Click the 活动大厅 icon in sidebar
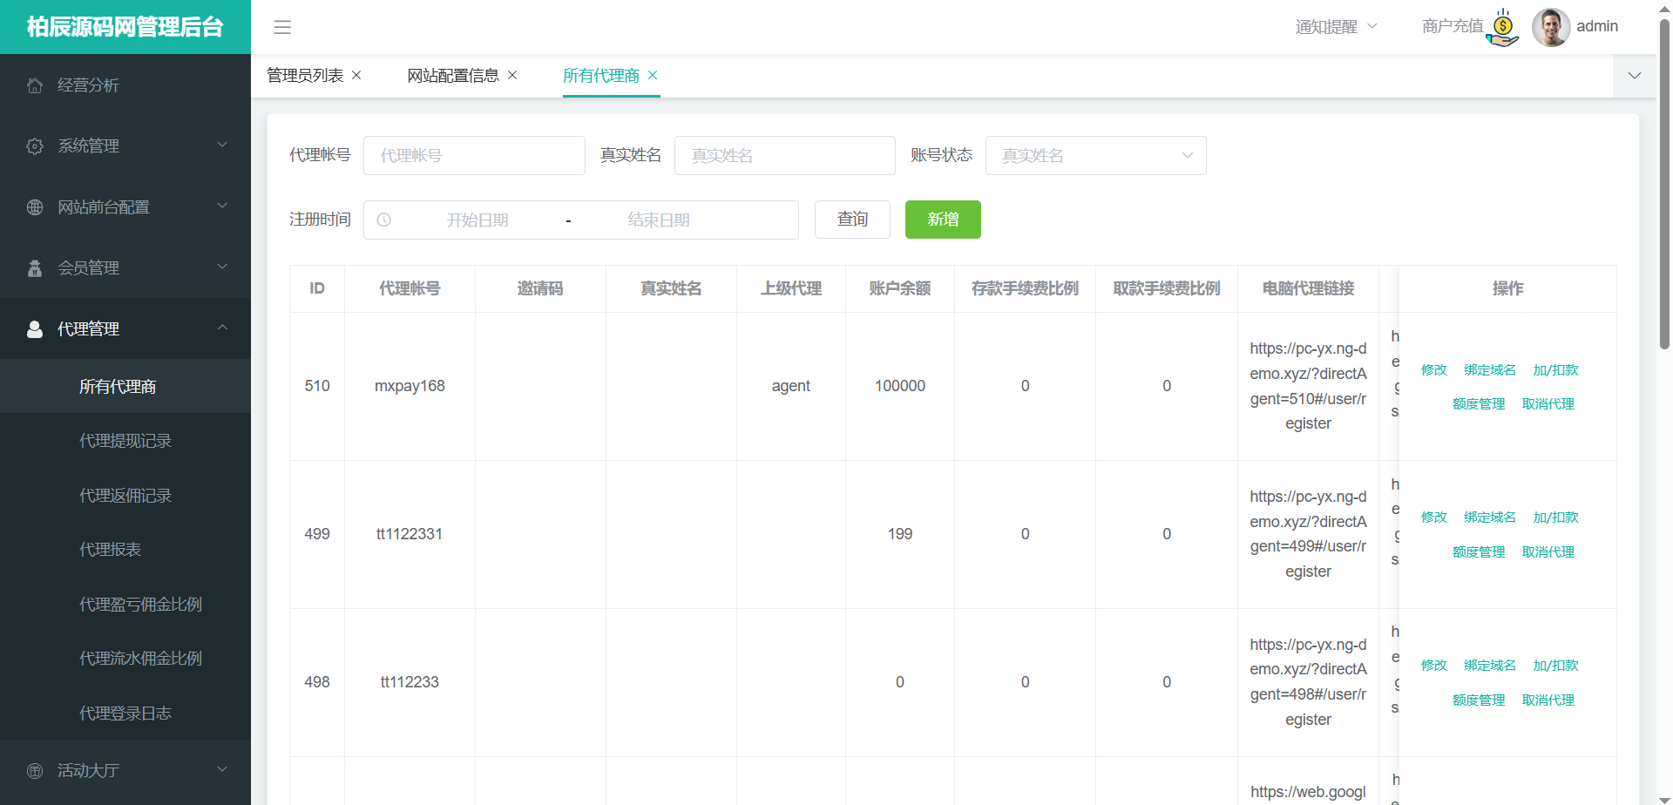Screen dimensions: 1673x805 click(35, 771)
